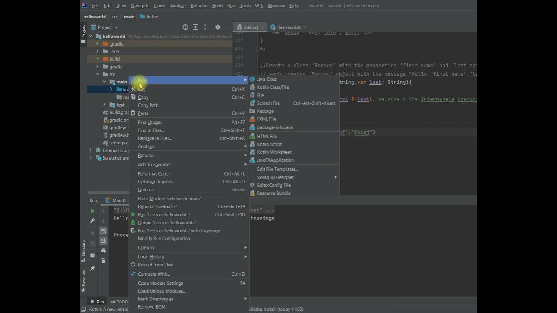Click the trash clear-all icon in Run panel

pyautogui.click(x=103, y=260)
